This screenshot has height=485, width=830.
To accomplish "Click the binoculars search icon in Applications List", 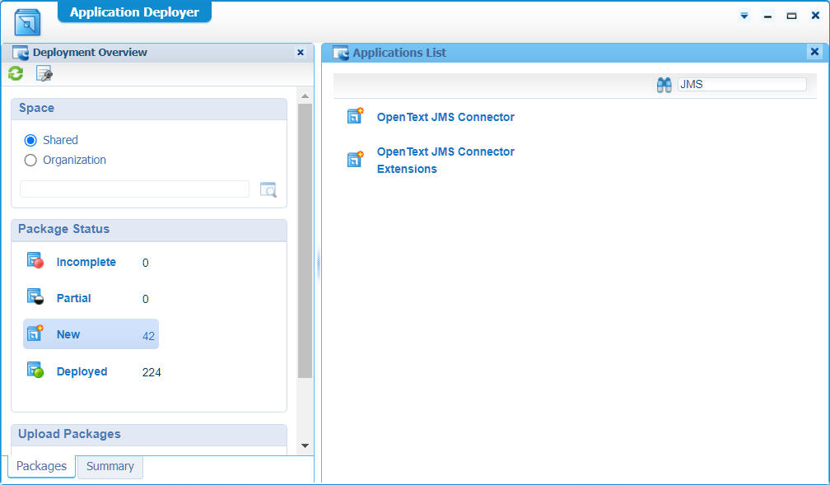I will click(x=664, y=85).
